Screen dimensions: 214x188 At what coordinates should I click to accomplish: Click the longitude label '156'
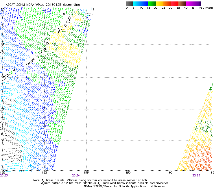[x=86, y=173]
